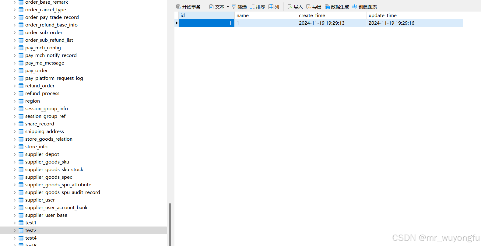Click the supplier_depot table icon
The width and height of the screenshot is (481, 246).
(21, 154)
